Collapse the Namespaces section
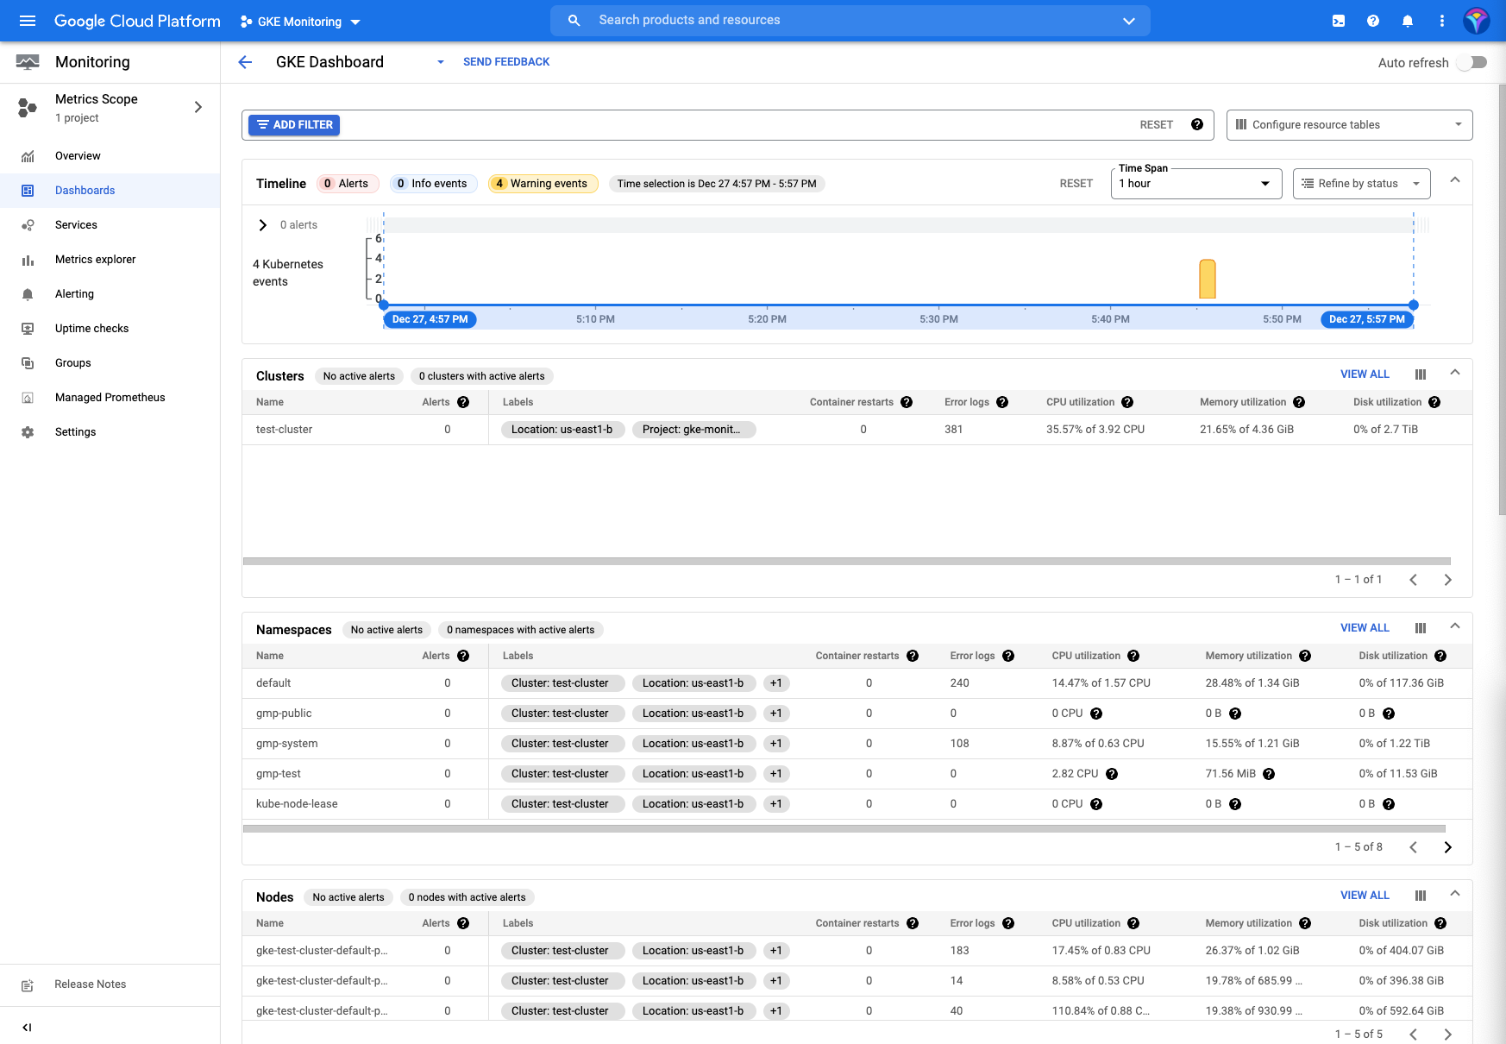 point(1455,626)
